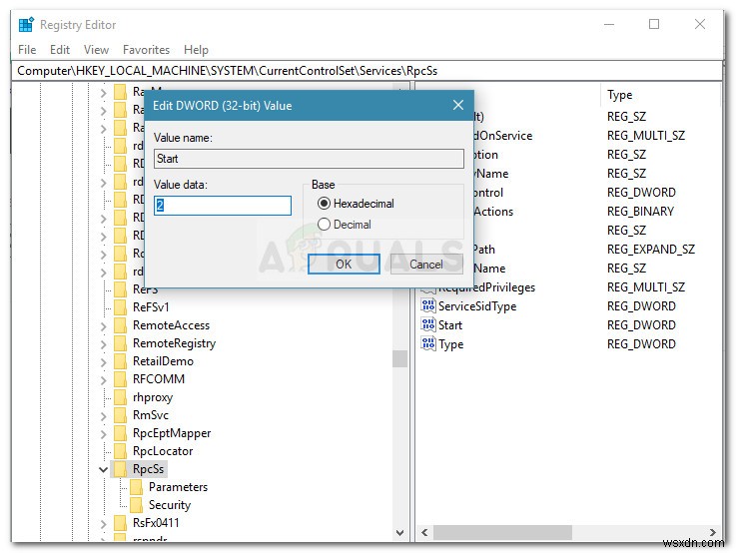This screenshot has height=553, width=736.
Task: Select the ServiceSidType value name
Action: pyautogui.click(x=477, y=306)
